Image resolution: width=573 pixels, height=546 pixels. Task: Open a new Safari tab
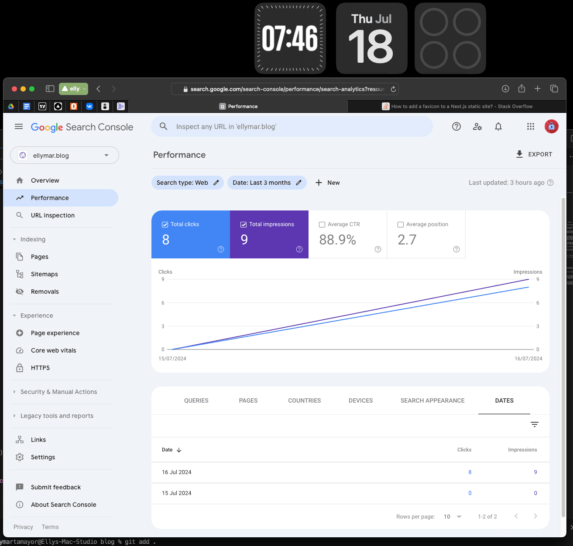coord(538,89)
